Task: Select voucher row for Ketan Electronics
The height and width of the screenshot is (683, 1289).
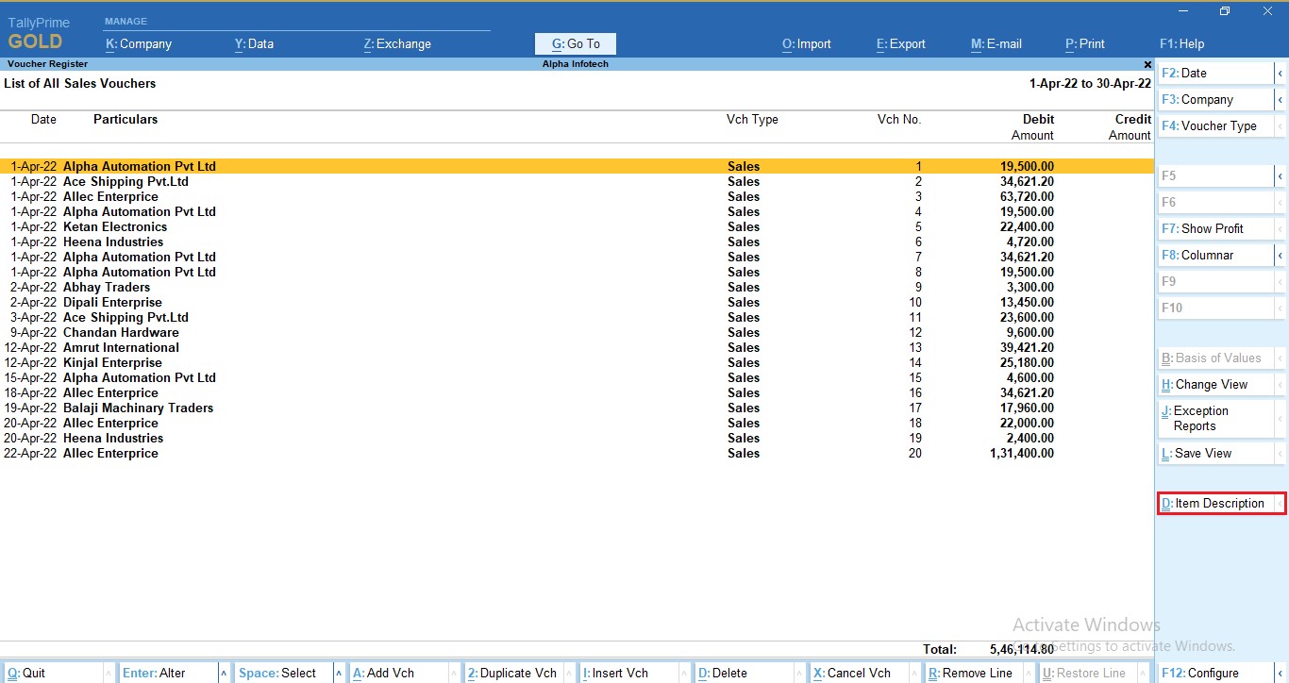Action: 115,227
